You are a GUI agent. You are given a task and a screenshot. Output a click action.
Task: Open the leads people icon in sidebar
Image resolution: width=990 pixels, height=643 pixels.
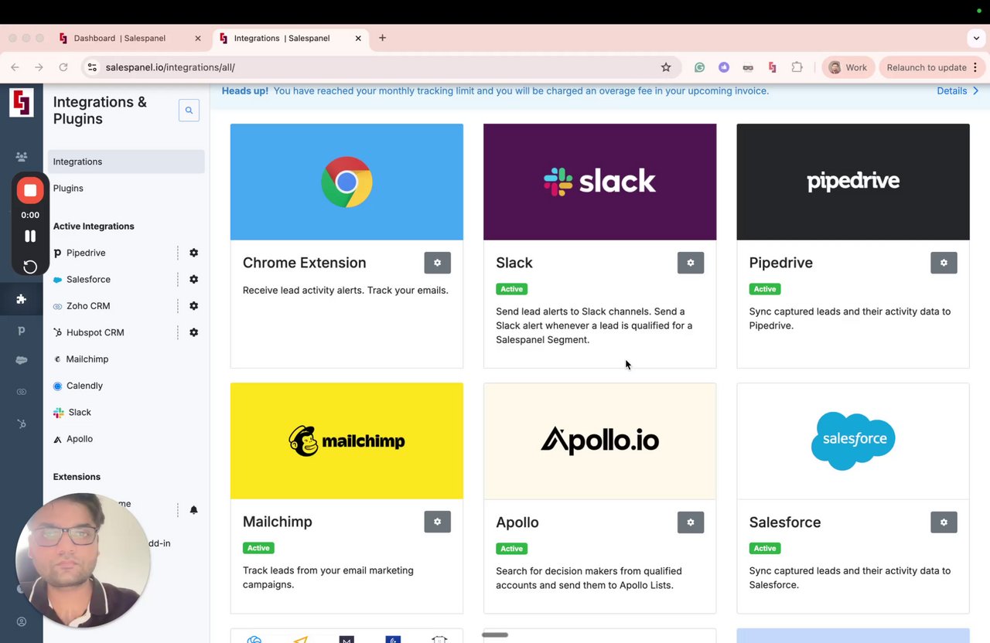pyautogui.click(x=22, y=157)
